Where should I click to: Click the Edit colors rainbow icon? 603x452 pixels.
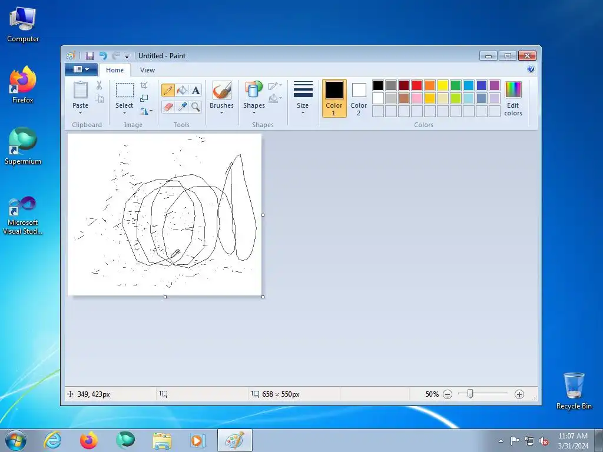[513, 90]
